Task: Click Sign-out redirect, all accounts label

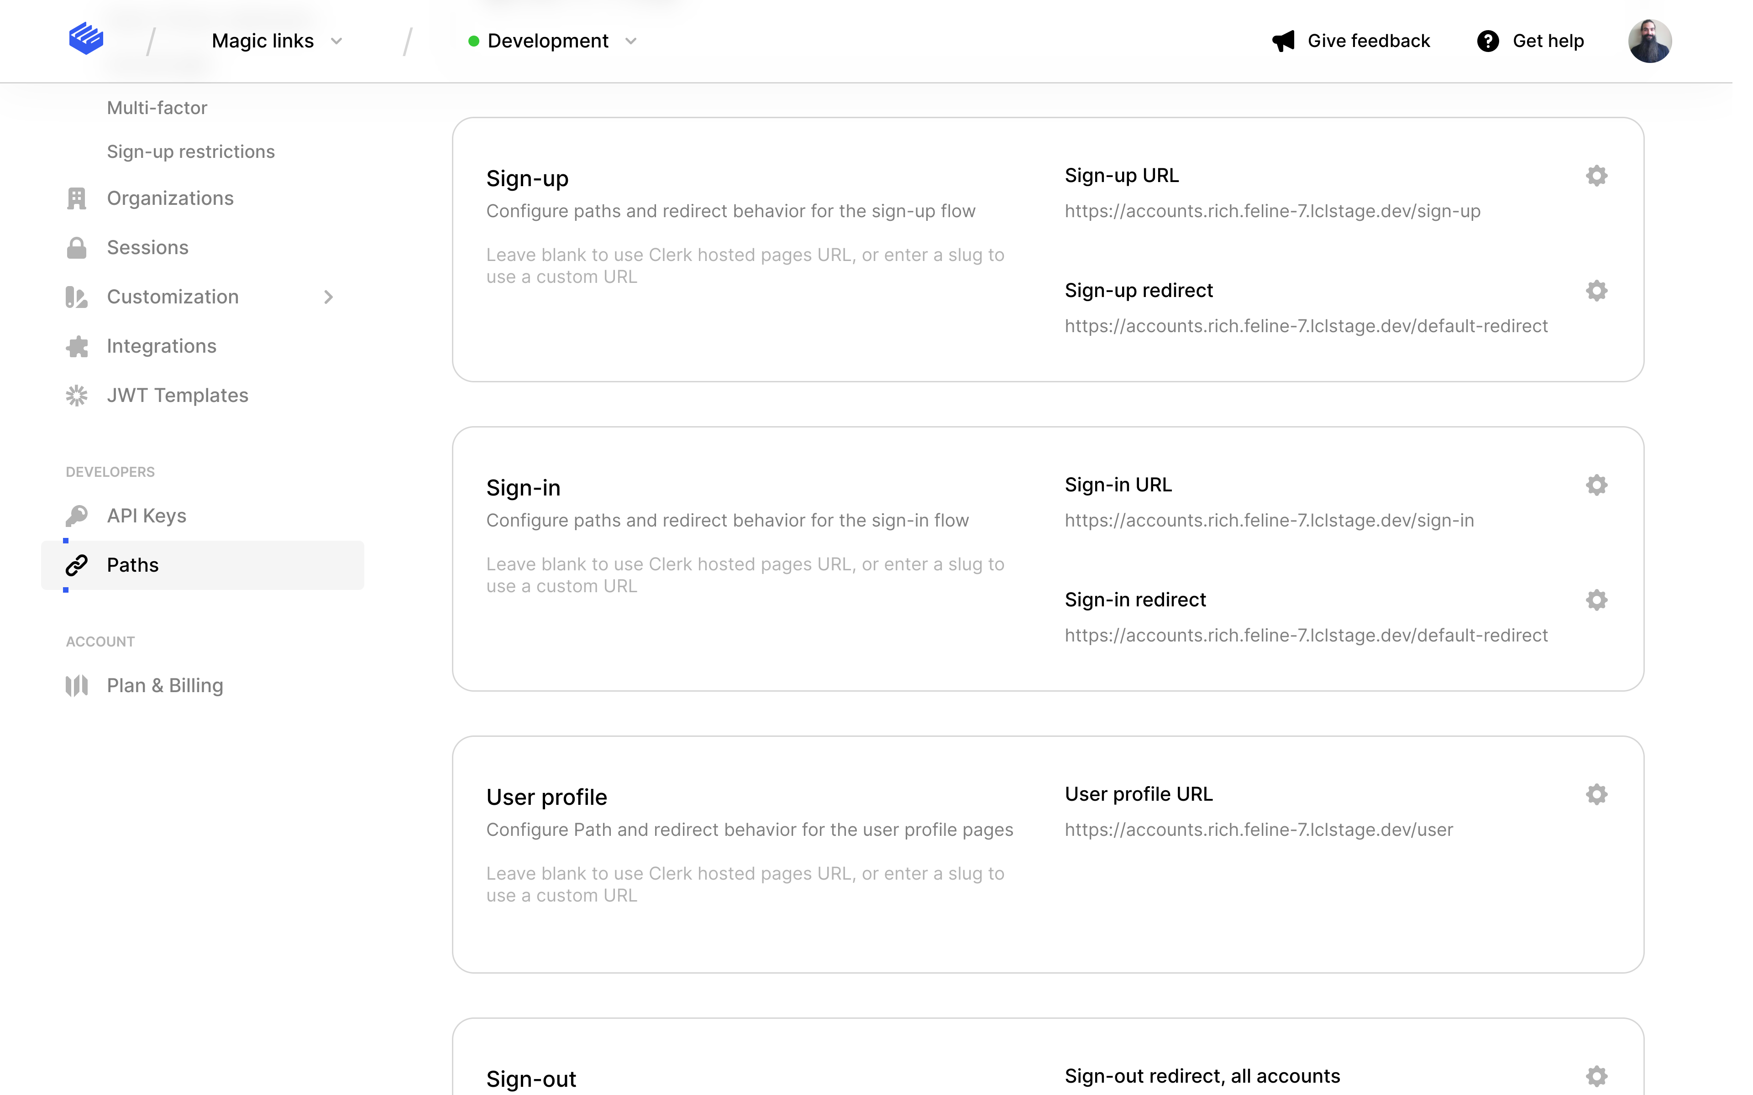Action: [x=1202, y=1076]
